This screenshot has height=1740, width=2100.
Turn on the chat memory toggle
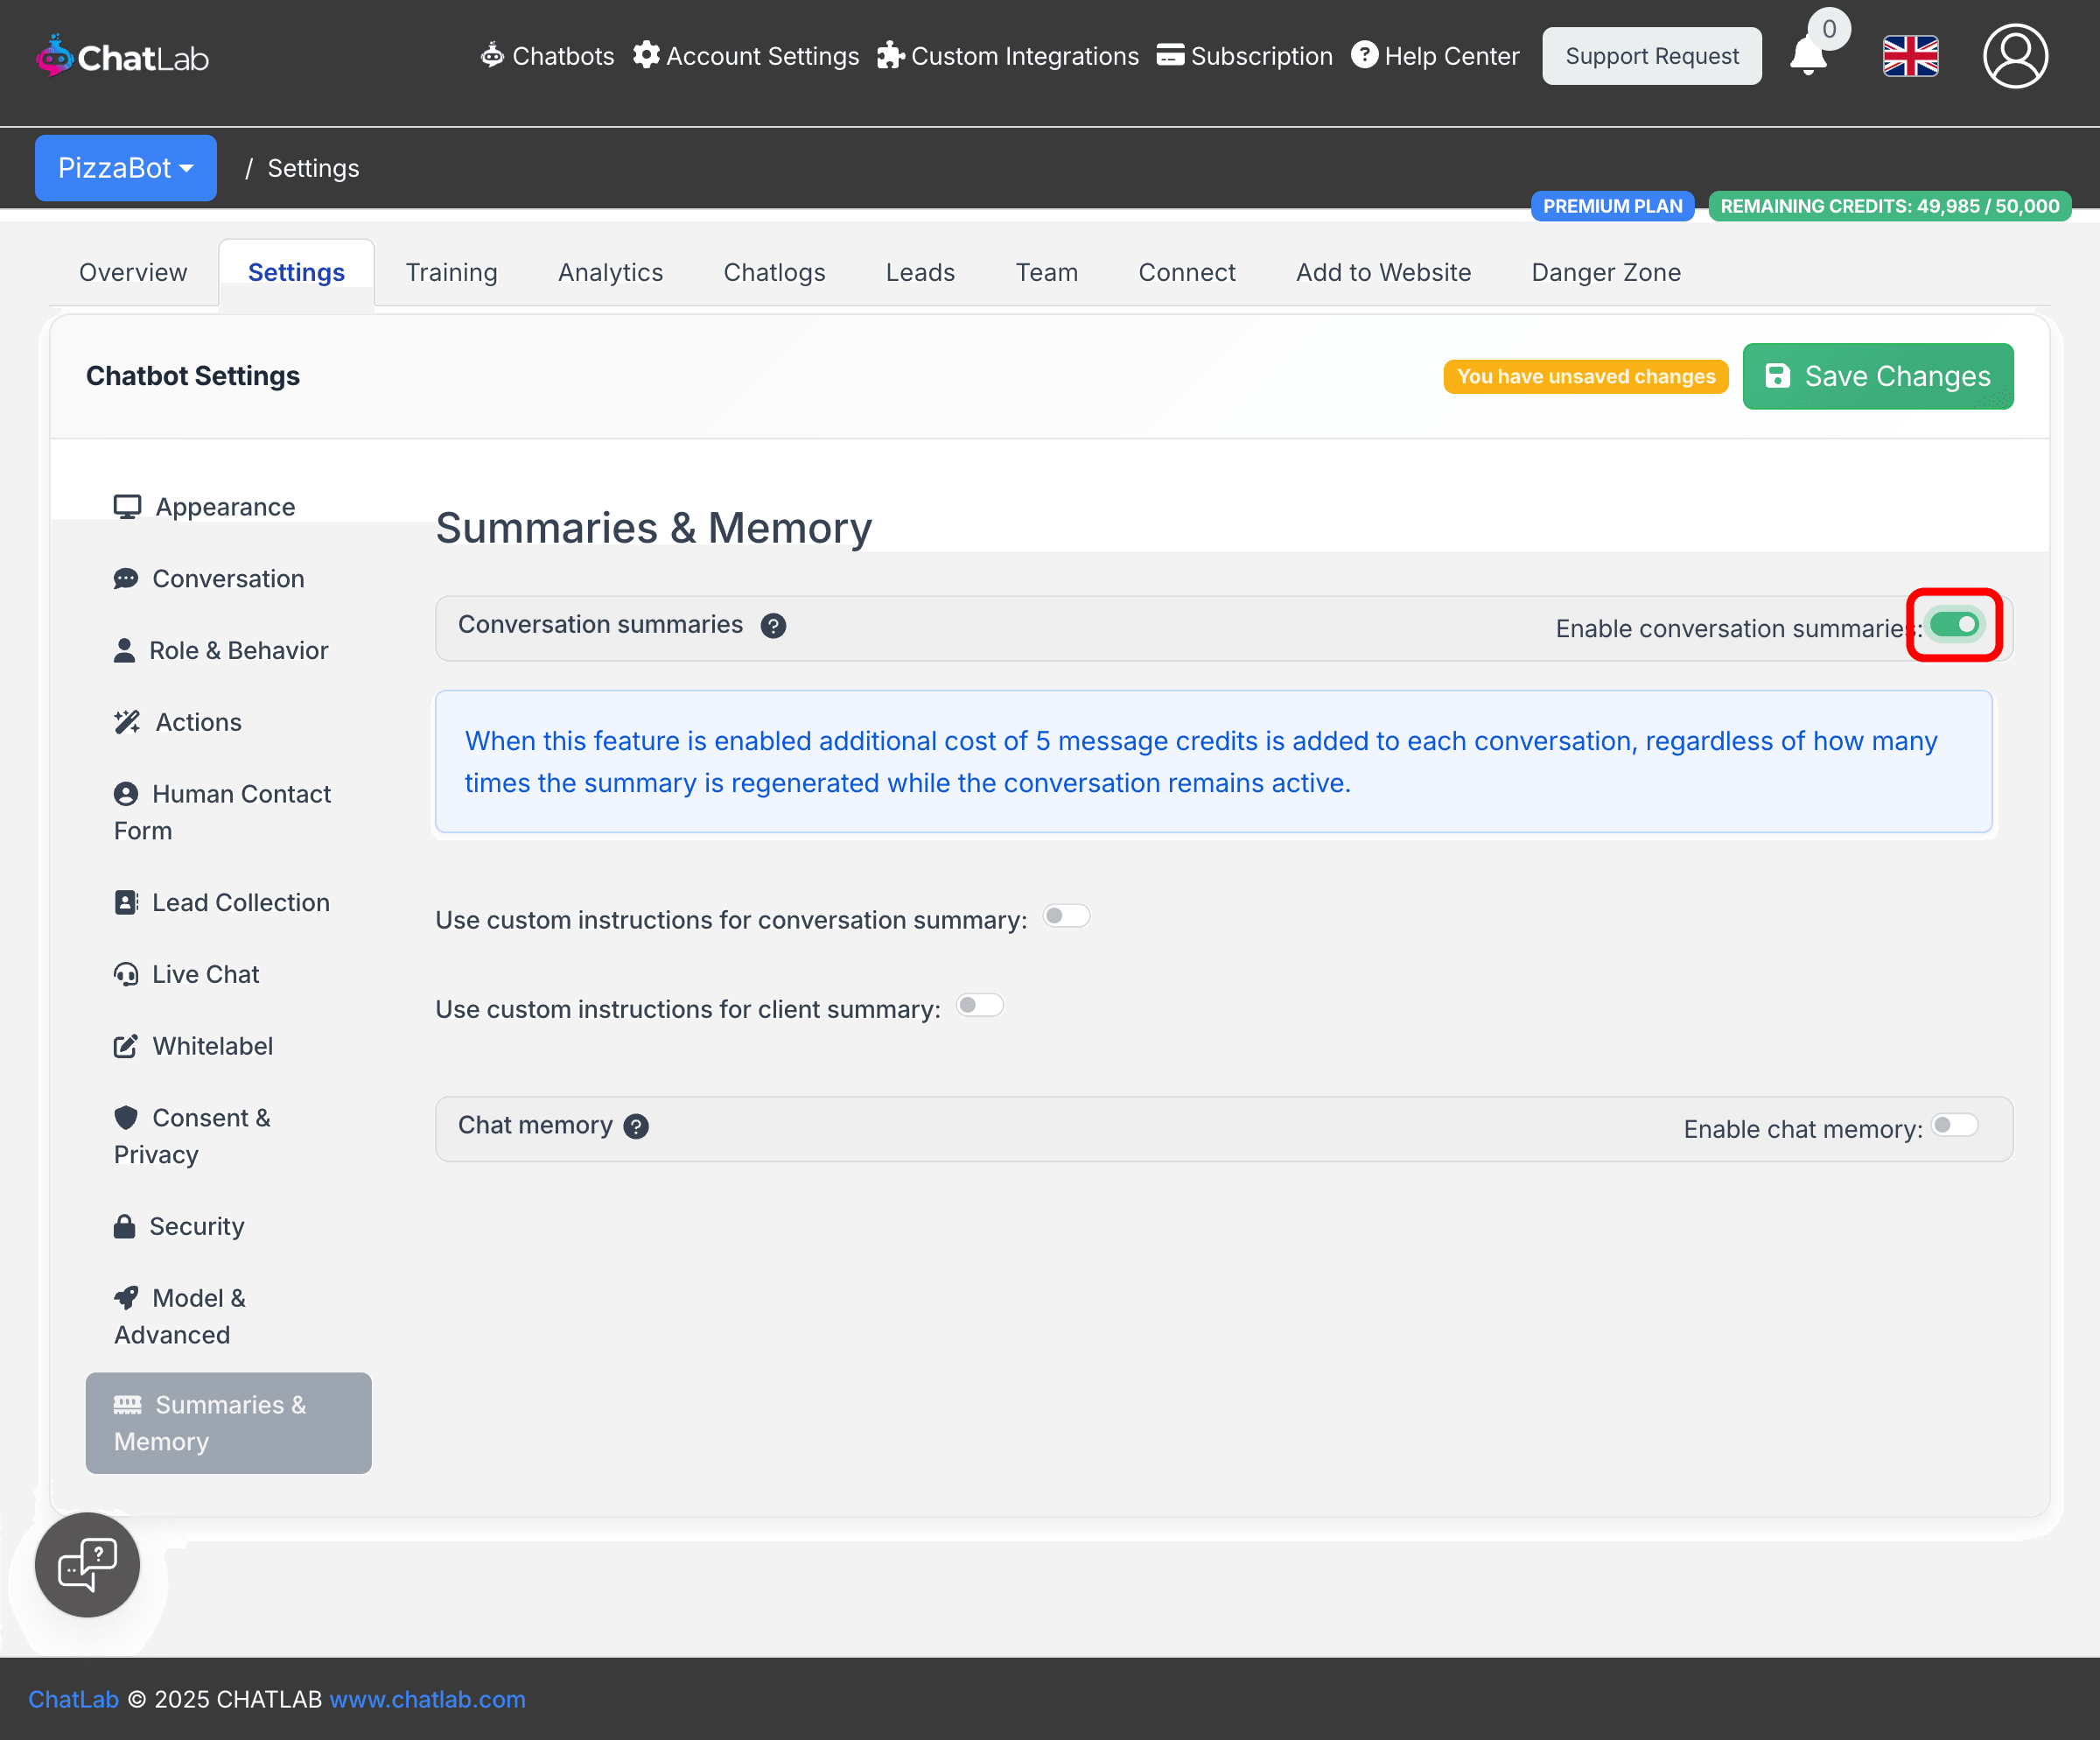[1955, 1125]
